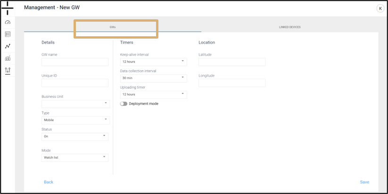Open the Type dropdown showing Mobile
Viewport: 388px width, 194px height.
pos(75,120)
